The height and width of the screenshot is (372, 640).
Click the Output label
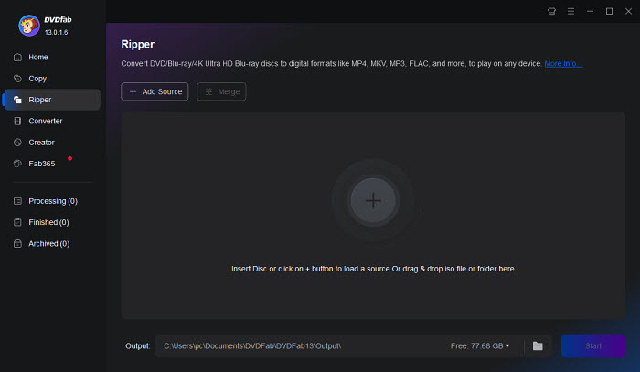tap(138, 345)
